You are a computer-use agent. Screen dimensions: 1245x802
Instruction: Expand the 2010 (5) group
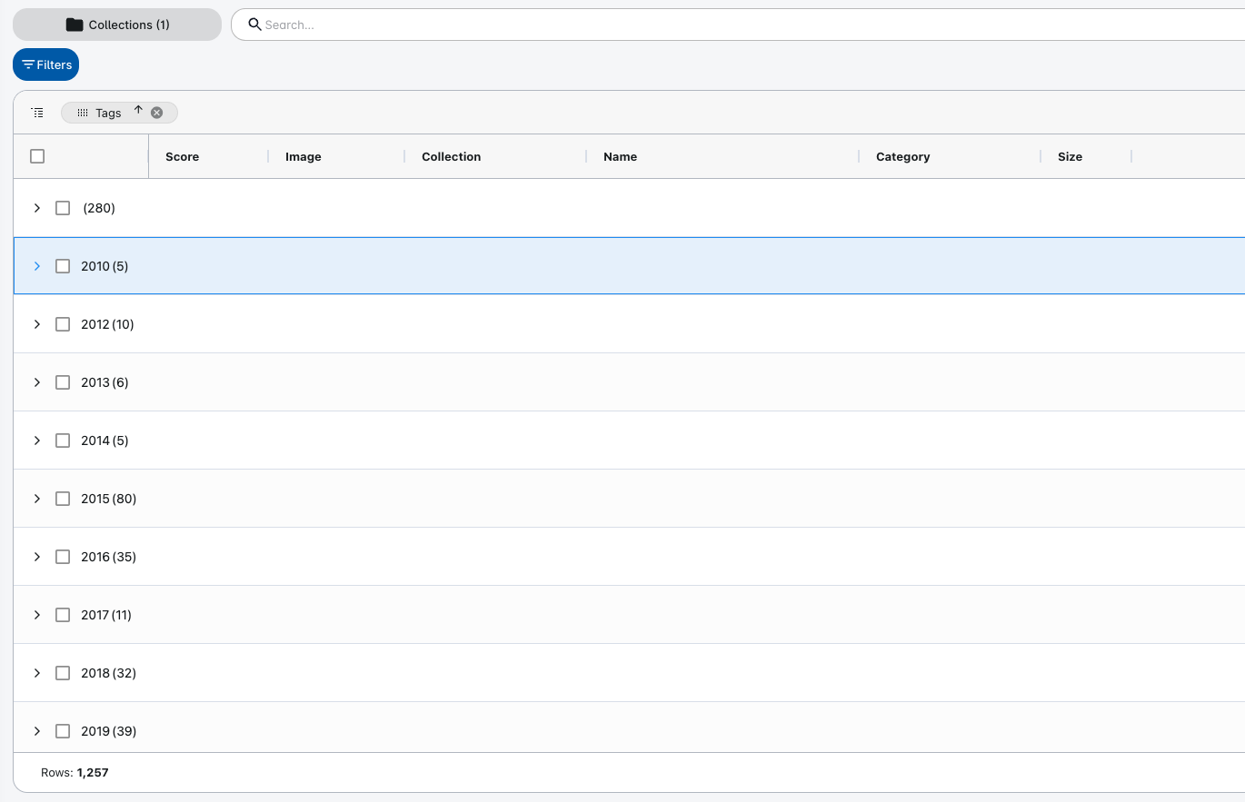pyautogui.click(x=37, y=266)
